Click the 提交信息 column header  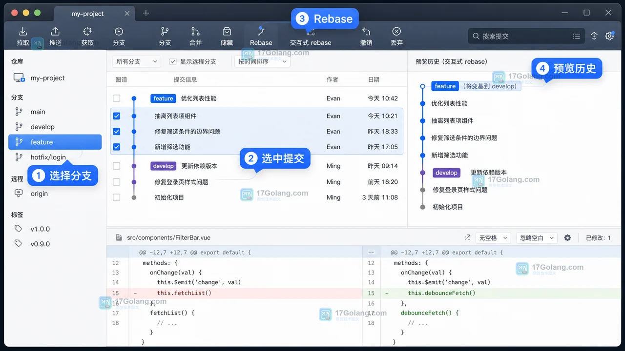pyautogui.click(x=186, y=79)
